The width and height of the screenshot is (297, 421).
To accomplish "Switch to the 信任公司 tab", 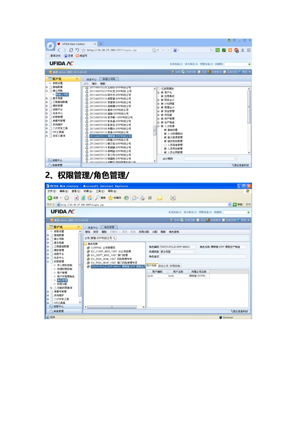I will pos(163,266).
